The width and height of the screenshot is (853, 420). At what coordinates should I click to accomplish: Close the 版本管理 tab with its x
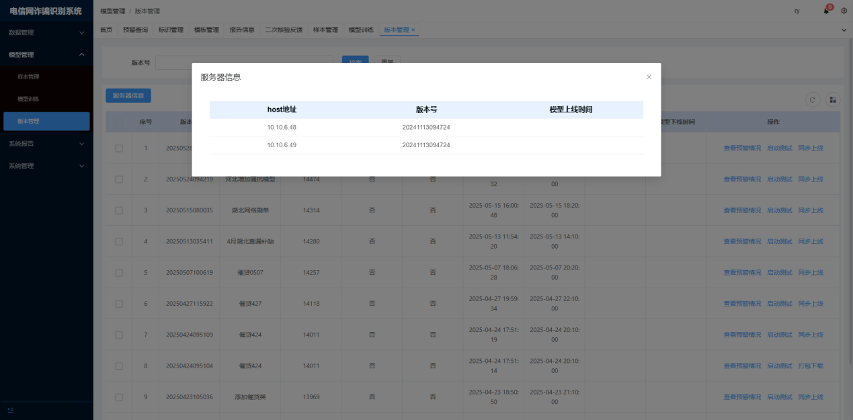click(413, 30)
